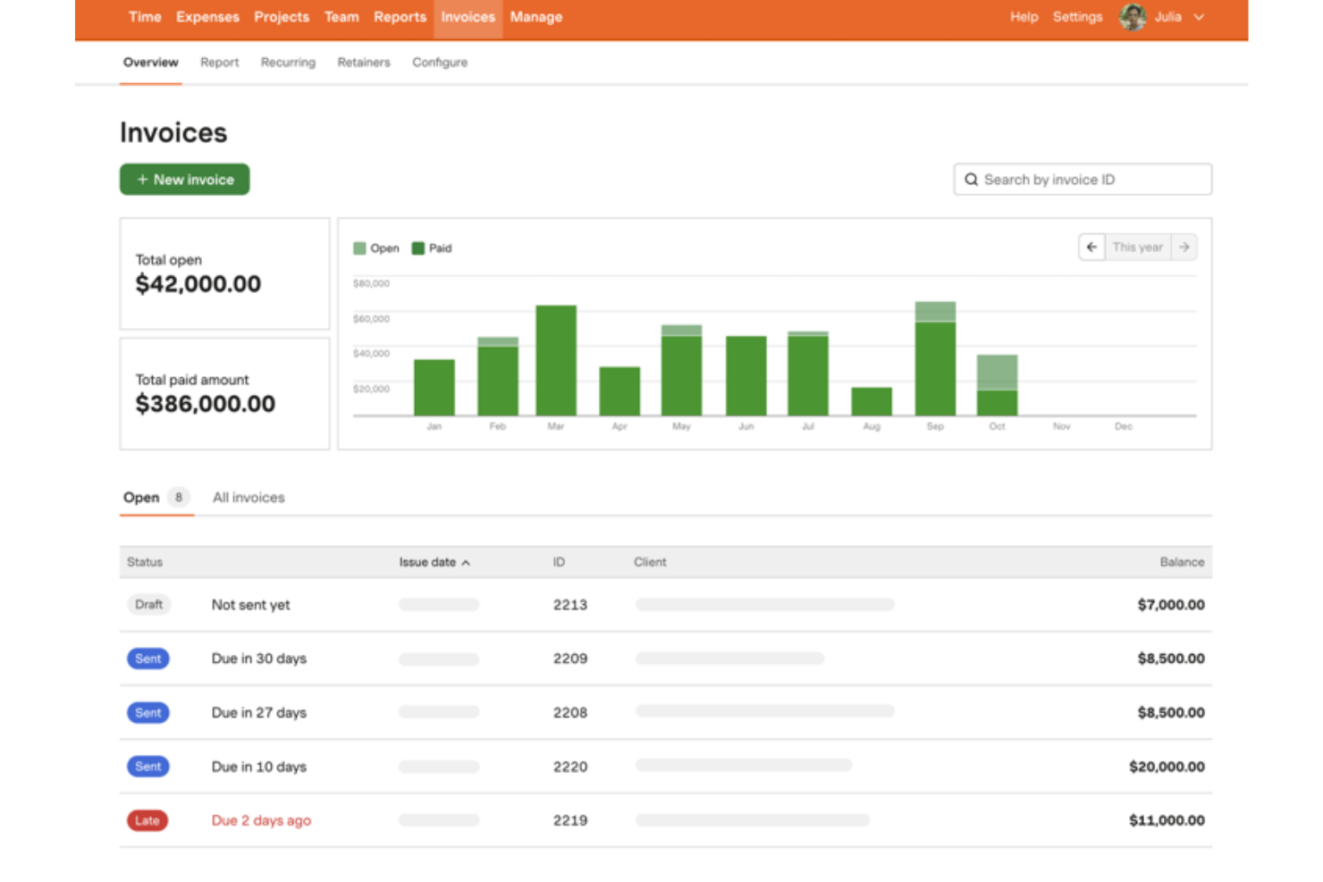Click the search magnifier icon

tap(972, 179)
